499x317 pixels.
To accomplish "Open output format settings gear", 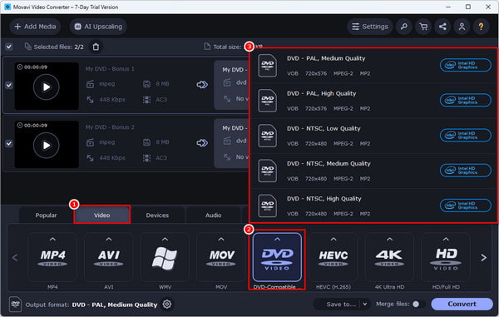I will coord(167,305).
